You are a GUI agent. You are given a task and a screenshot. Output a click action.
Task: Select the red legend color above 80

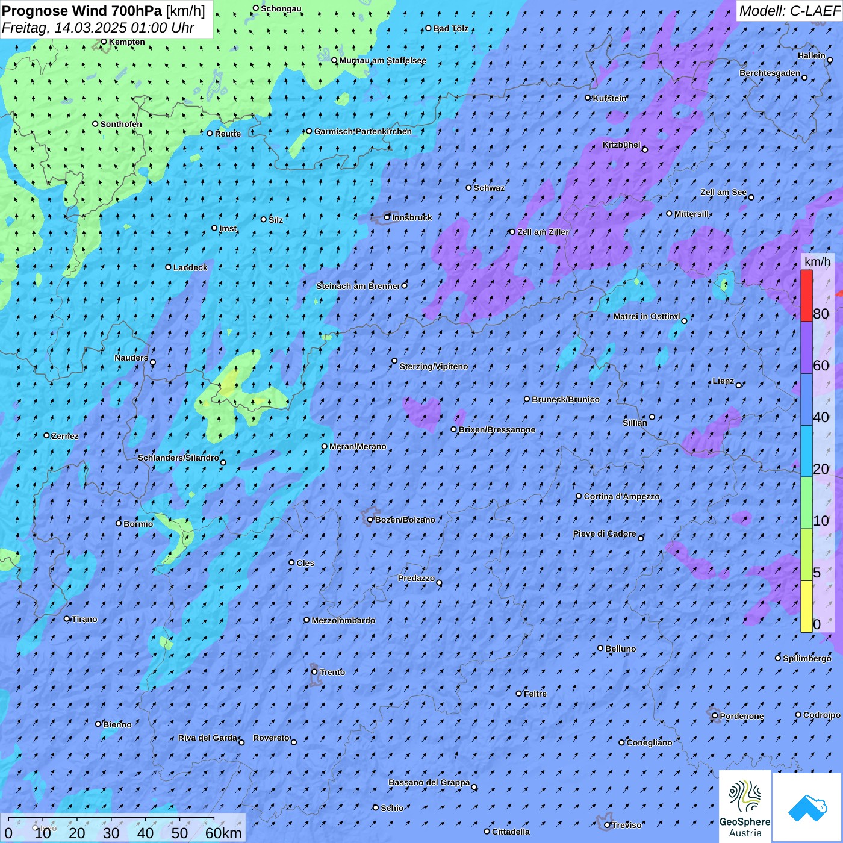tap(806, 296)
